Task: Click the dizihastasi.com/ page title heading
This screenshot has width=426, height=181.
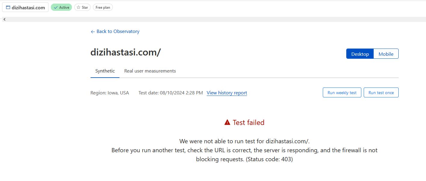Action: (126, 52)
